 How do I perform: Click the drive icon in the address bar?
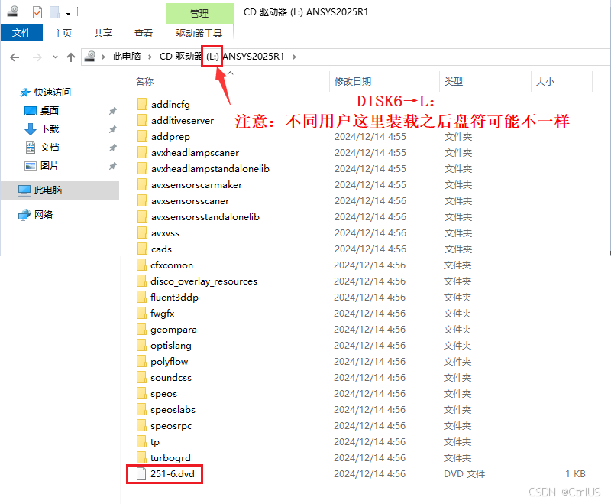(90, 56)
